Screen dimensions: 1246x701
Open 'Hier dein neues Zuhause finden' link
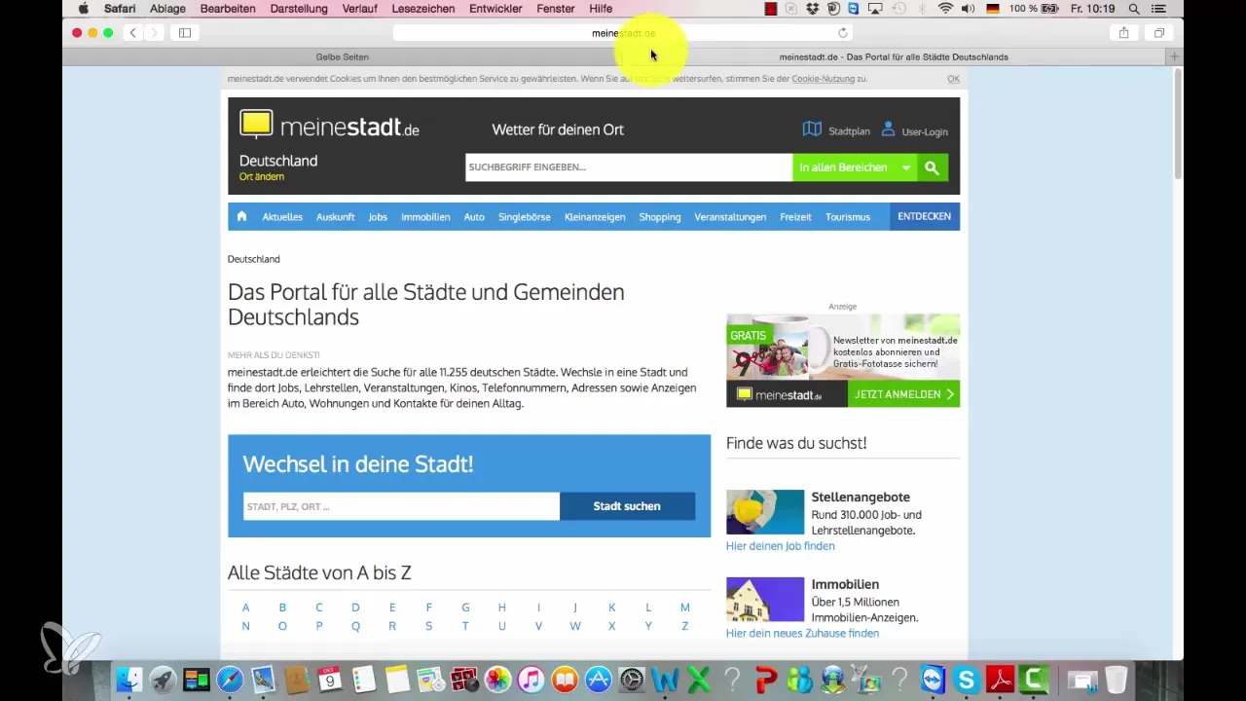click(802, 633)
